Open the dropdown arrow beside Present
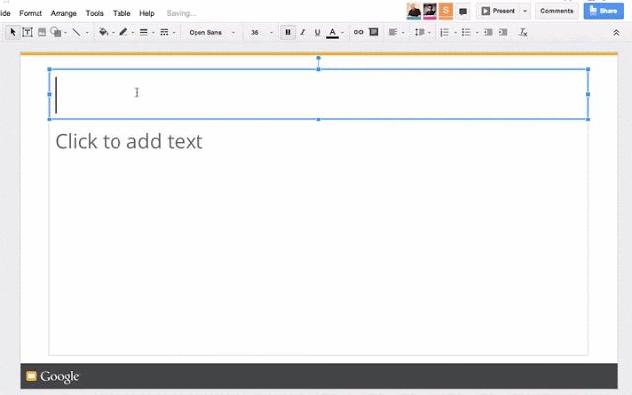Image resolution: width=632 pixels, height=395 pixels. coord(525,11)
